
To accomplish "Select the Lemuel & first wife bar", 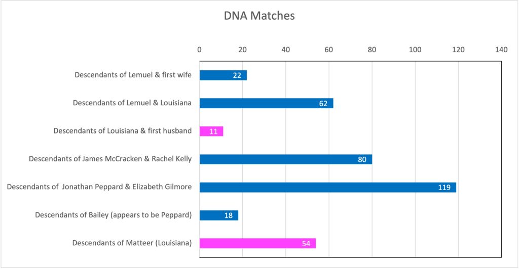I will (223, 75).
